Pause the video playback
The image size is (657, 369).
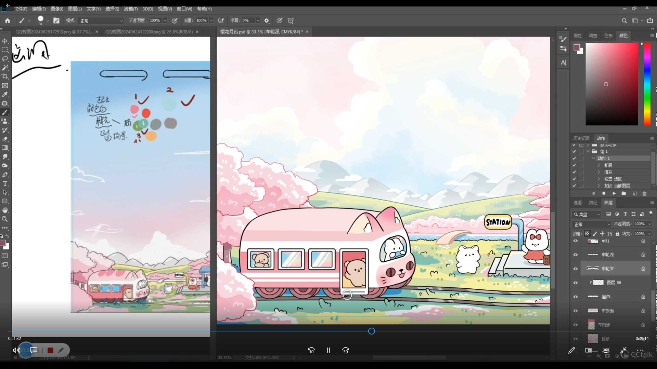328,350
